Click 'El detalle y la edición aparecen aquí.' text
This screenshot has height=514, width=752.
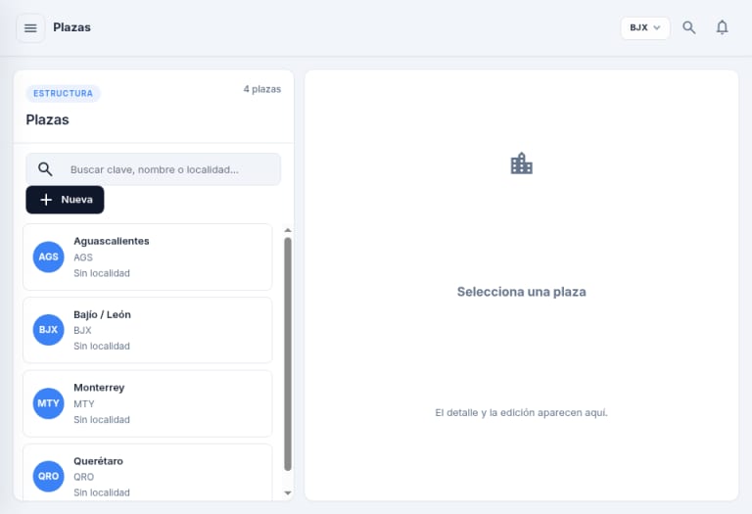pos(521,412)
